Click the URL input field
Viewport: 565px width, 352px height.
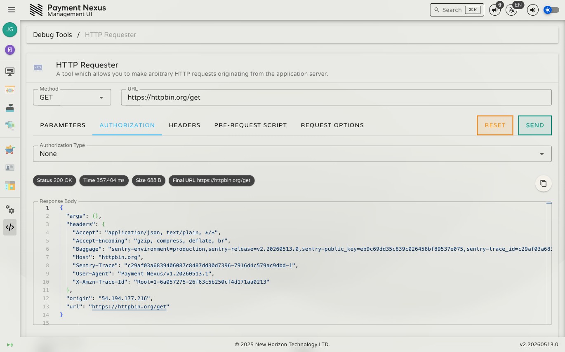point(336,98)
